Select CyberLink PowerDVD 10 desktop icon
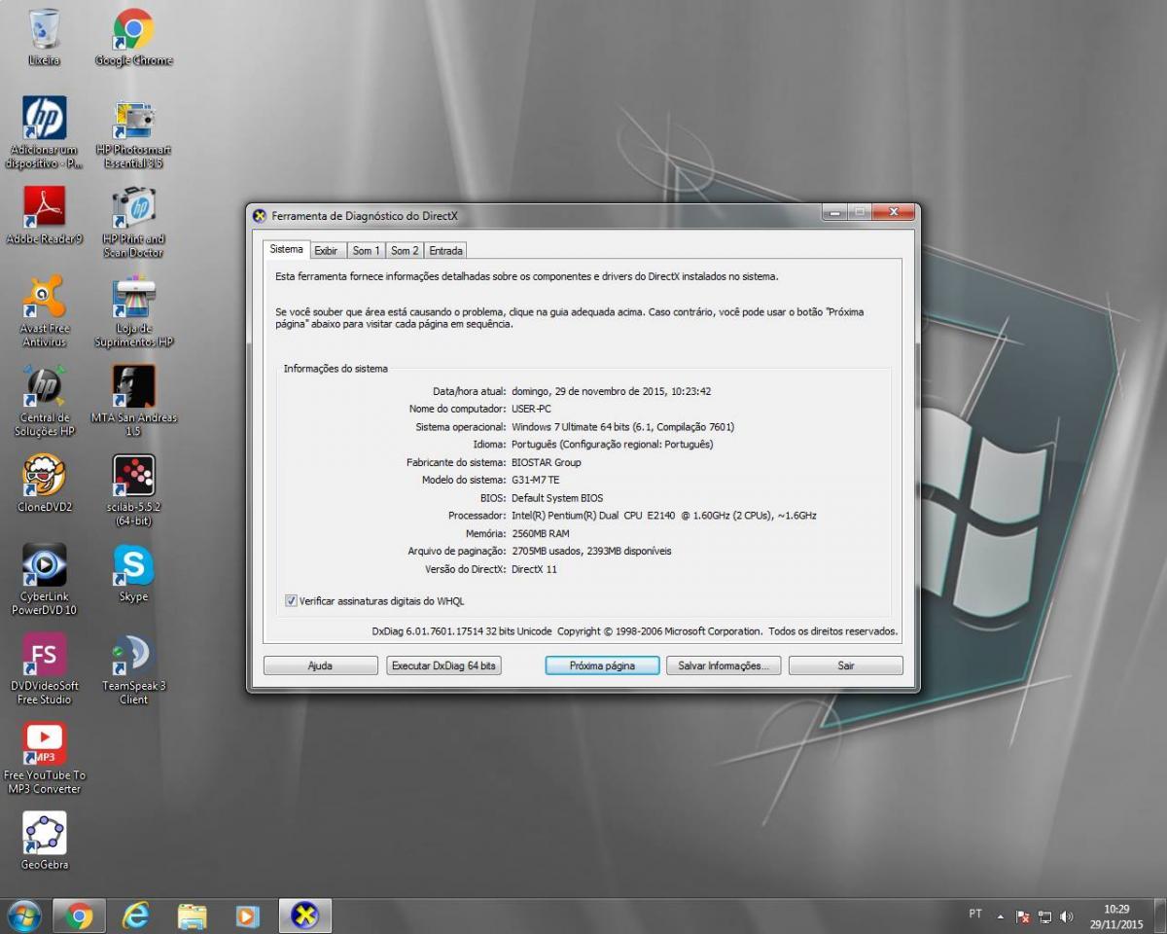Viewport: 1167px width, 934px height. point(44,580)
